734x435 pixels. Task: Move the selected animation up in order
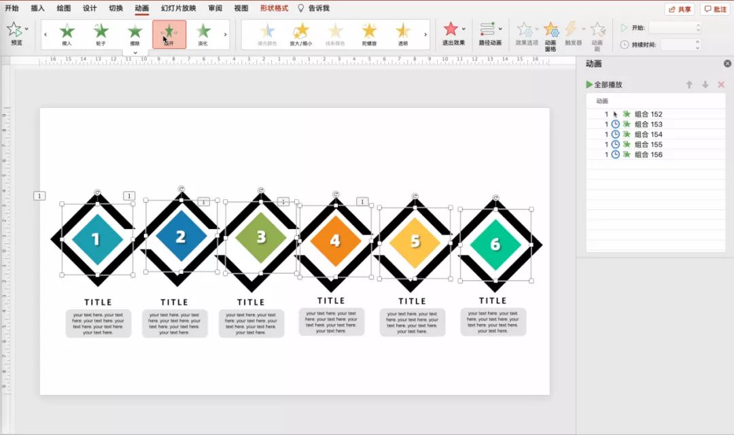[x=689, y=84]
